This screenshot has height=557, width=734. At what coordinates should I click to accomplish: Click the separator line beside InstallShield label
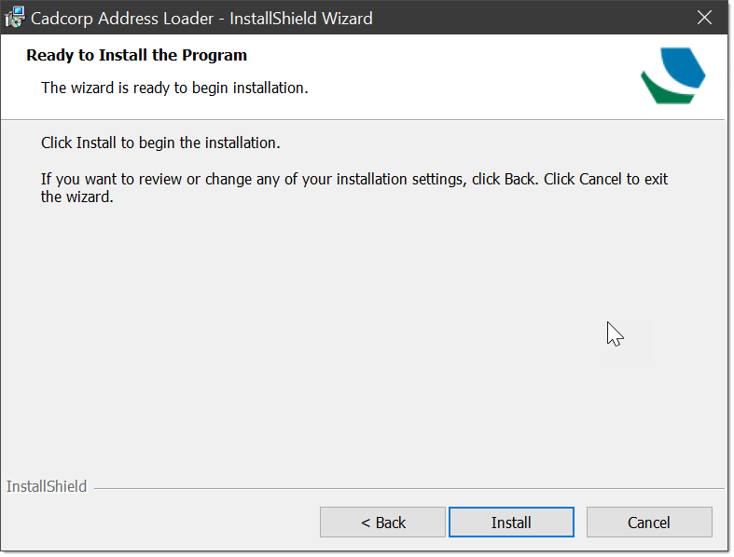(x=409, y=489)
